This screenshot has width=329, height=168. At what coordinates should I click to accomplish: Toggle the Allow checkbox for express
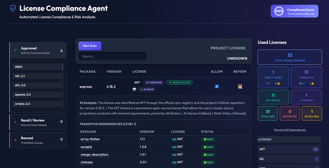(x=217, y=86)
